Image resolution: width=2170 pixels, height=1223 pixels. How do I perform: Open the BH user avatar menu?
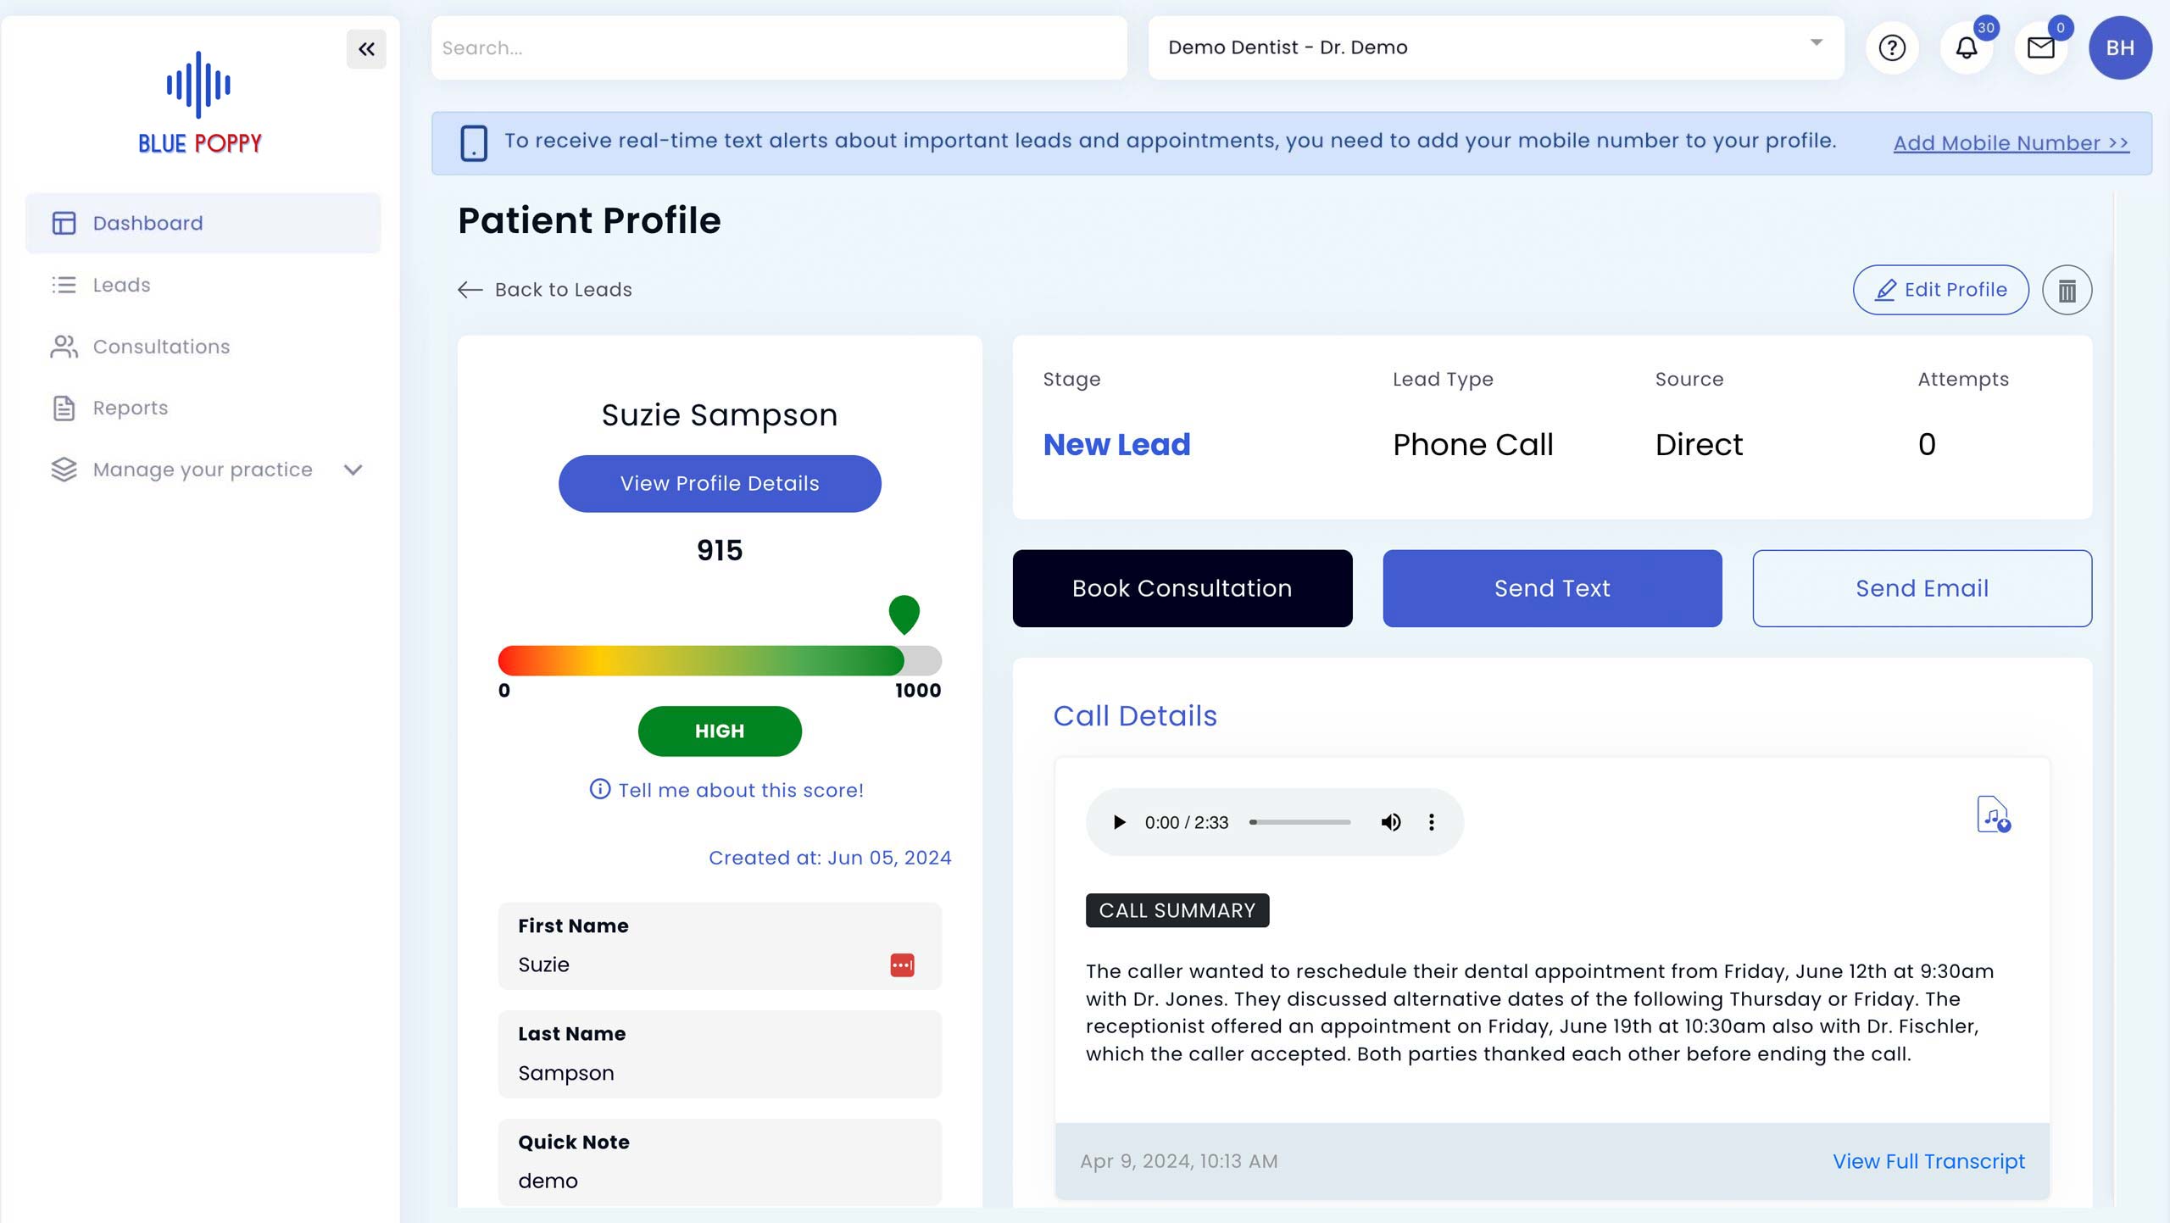click(2120, 48)
